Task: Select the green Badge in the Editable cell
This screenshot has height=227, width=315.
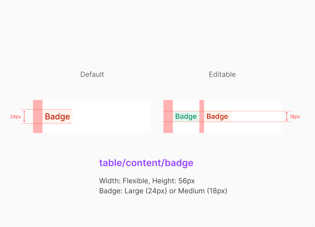Action: click(x=186, y=116)
